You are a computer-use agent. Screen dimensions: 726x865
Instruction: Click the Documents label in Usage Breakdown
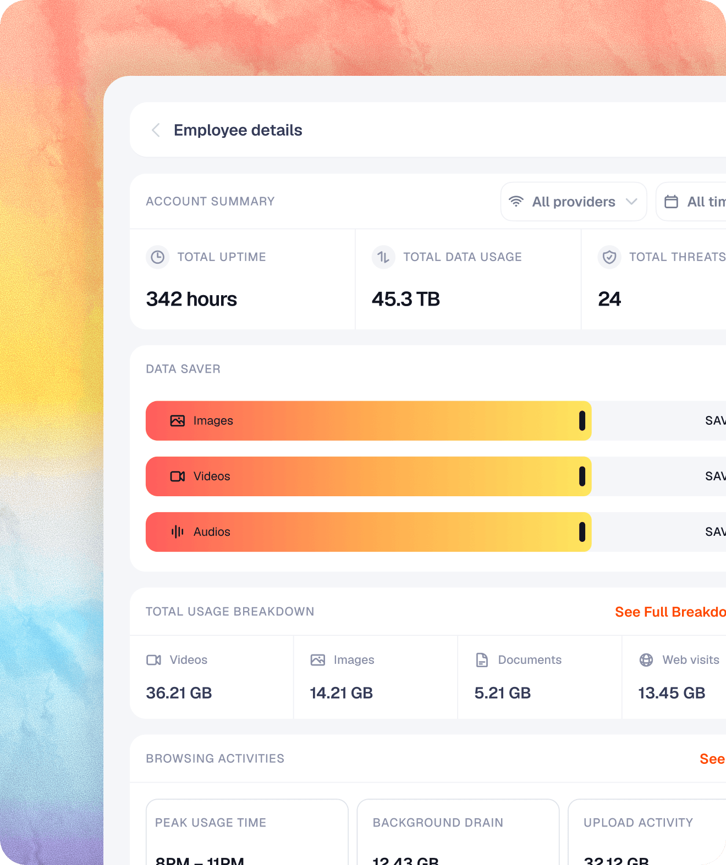click(x=530, y=659)
